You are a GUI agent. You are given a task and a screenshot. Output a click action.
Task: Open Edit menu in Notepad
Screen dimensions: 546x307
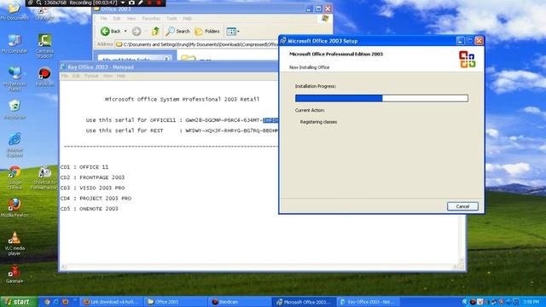[x=76, y=76]
